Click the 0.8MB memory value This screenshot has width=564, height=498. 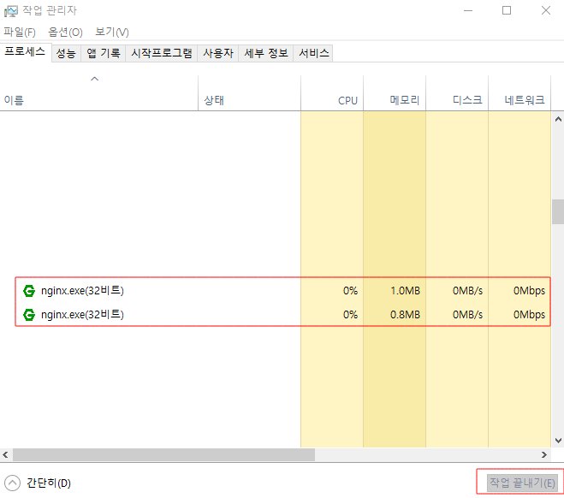(x=405, y=315)
